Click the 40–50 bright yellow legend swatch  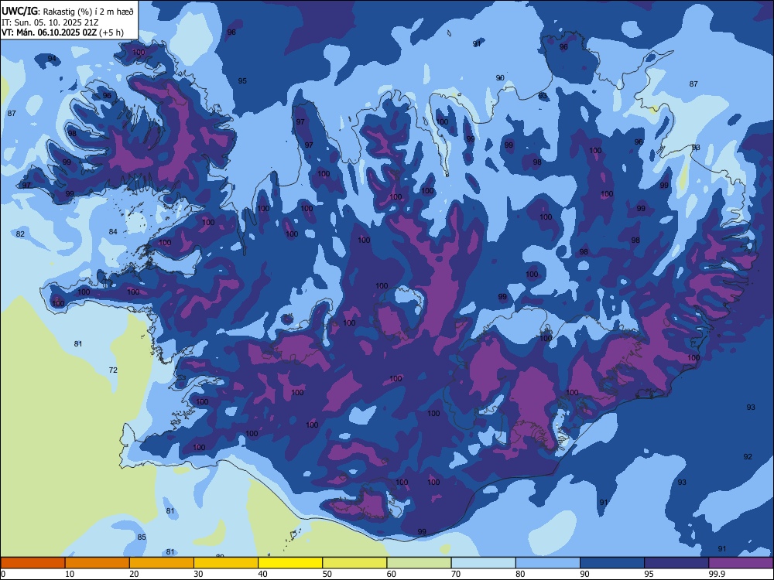(x=290, y=563)
